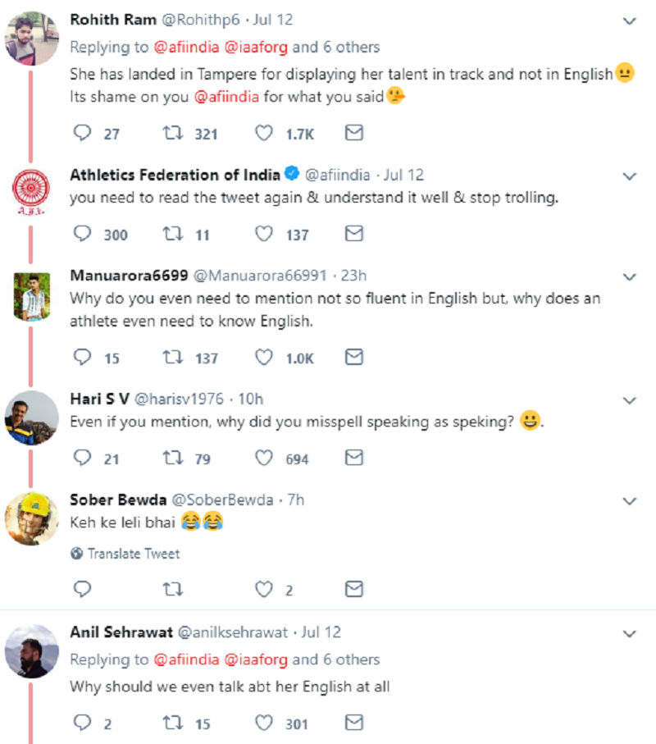
Task: Expand options for Athletics Federation tweet
Action: (x=629, y=176)
